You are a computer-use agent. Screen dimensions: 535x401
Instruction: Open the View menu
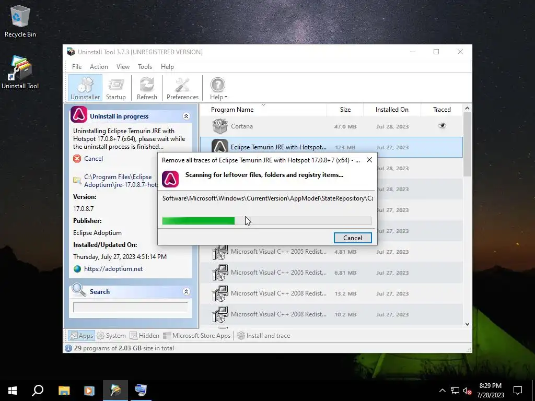click(123, 67)
